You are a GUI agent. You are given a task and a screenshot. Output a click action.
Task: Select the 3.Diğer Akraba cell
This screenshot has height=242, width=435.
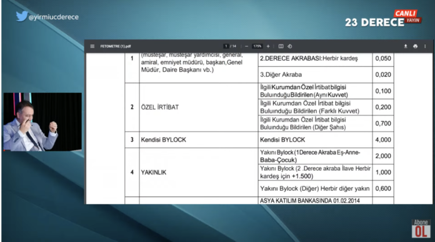(315, 75)
